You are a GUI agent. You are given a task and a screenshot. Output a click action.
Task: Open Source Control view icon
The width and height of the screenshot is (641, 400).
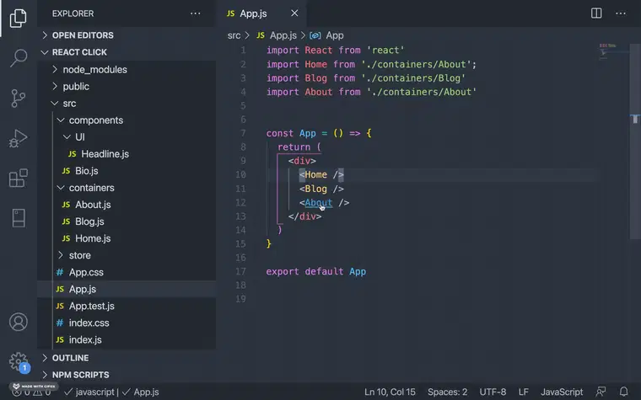(18, 98)
